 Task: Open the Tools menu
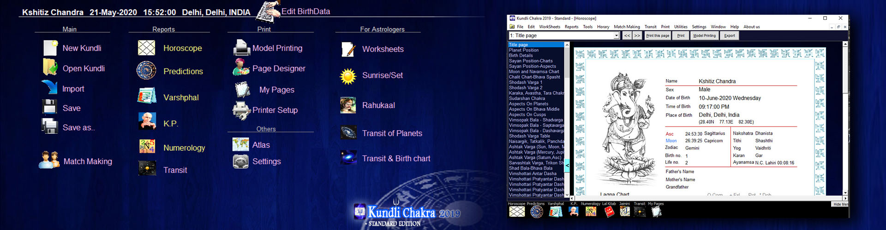coord(587,27)
